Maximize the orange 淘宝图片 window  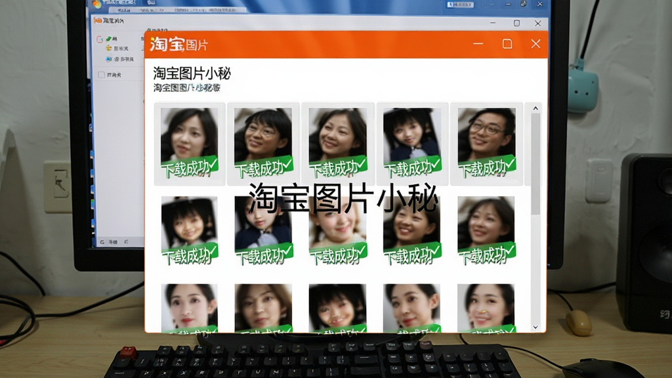(x=507, y=44)
